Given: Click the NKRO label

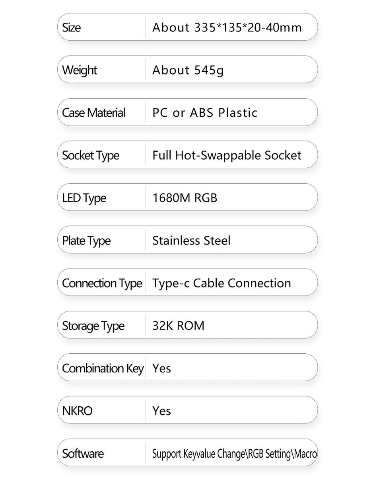Looking at the screenshot, I should point(77,411).
